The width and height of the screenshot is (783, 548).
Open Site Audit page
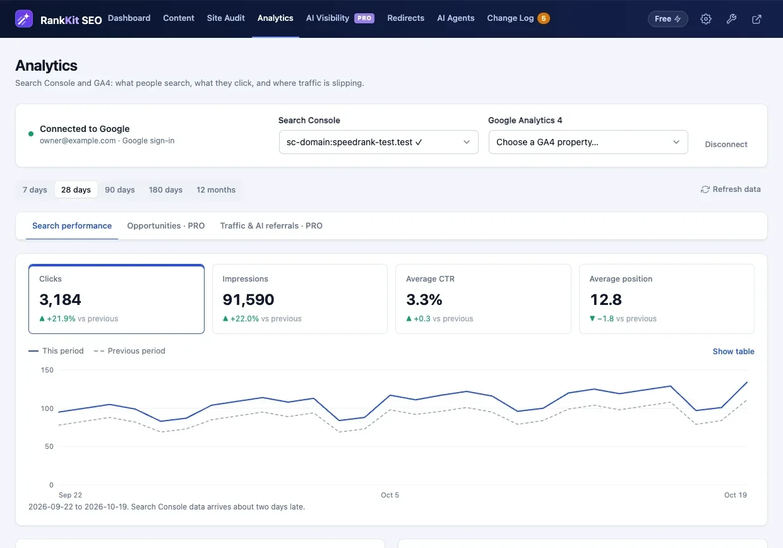tap(226, 18)
